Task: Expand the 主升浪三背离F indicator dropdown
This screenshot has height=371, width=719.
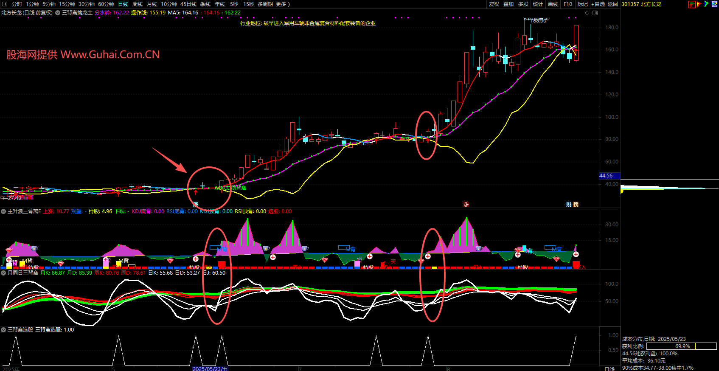Action: click(x=3, y=211)
